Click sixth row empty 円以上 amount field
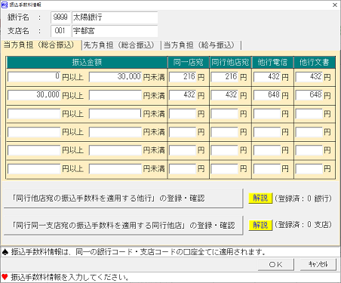The height and width of the screenshot is (283, 341). click(34, 169)
